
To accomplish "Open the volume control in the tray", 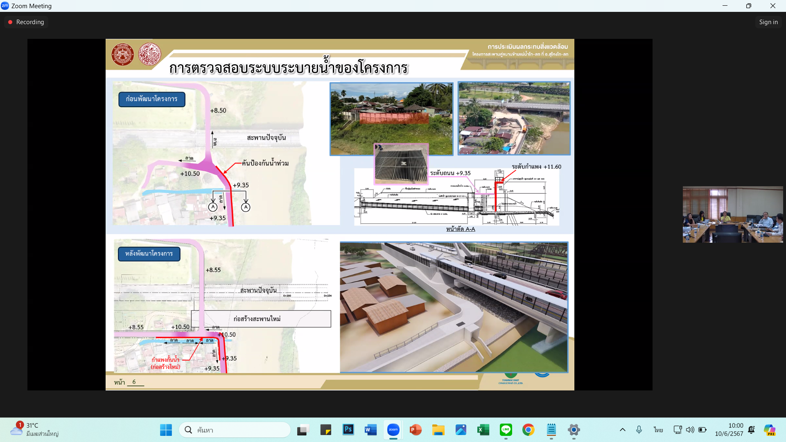I will pyautogui.click(x=690, y=430).
